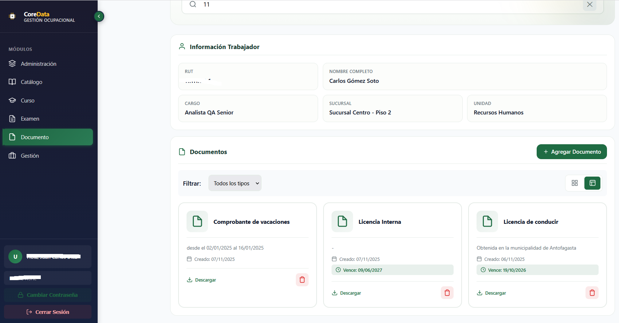
Task: Download the Licencia Interna file
Action: (346, 293)
